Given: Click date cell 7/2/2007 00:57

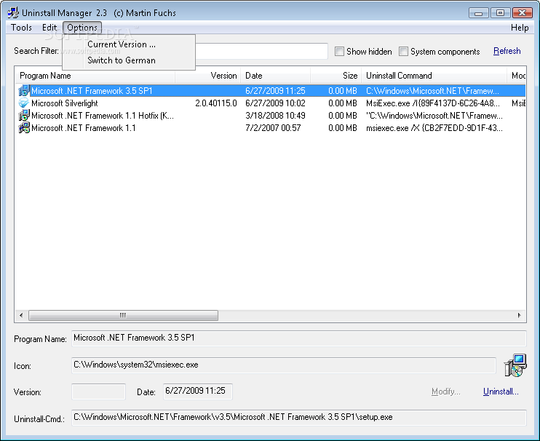Looking at the screenshot, I should click(x=273, y=128).
